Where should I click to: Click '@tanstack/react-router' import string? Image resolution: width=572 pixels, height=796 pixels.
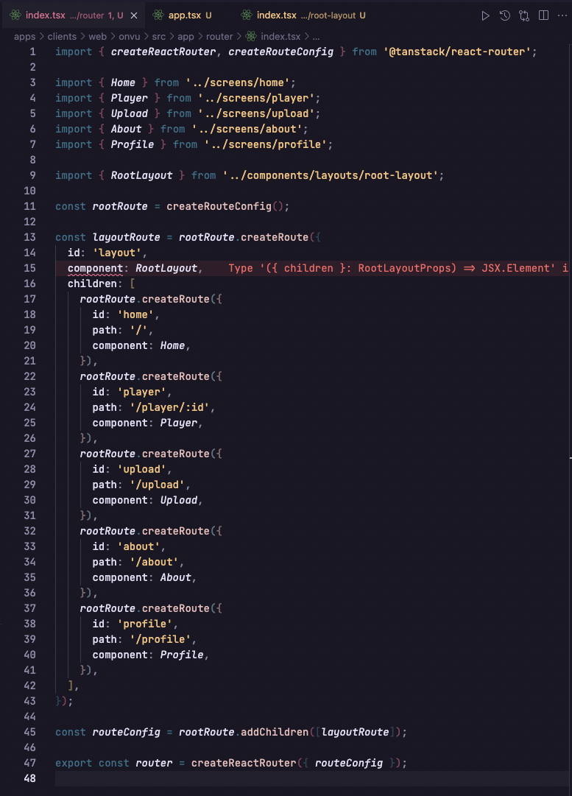coord(456,52)
